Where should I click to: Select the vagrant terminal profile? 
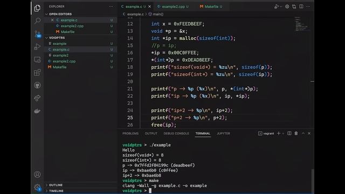pyautogui.click(x=266, y=134)
